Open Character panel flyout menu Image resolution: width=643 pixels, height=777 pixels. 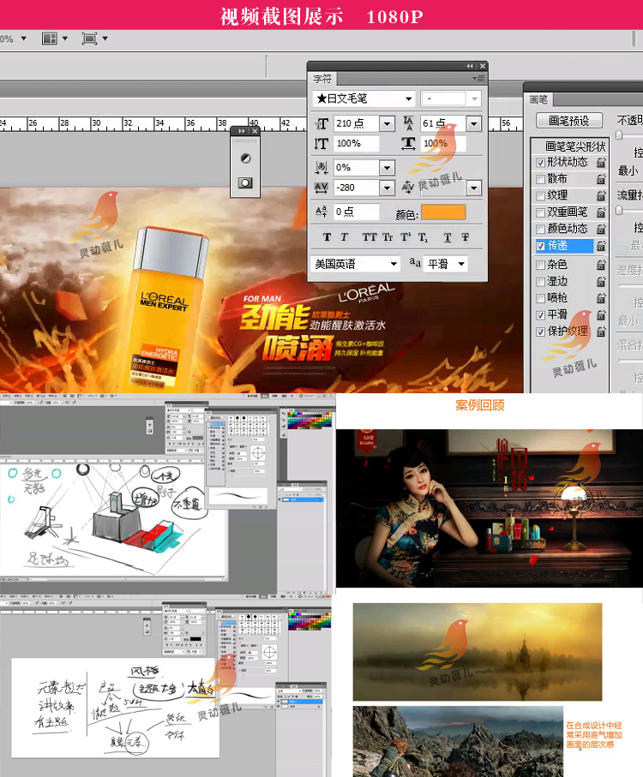coord(479,78)
